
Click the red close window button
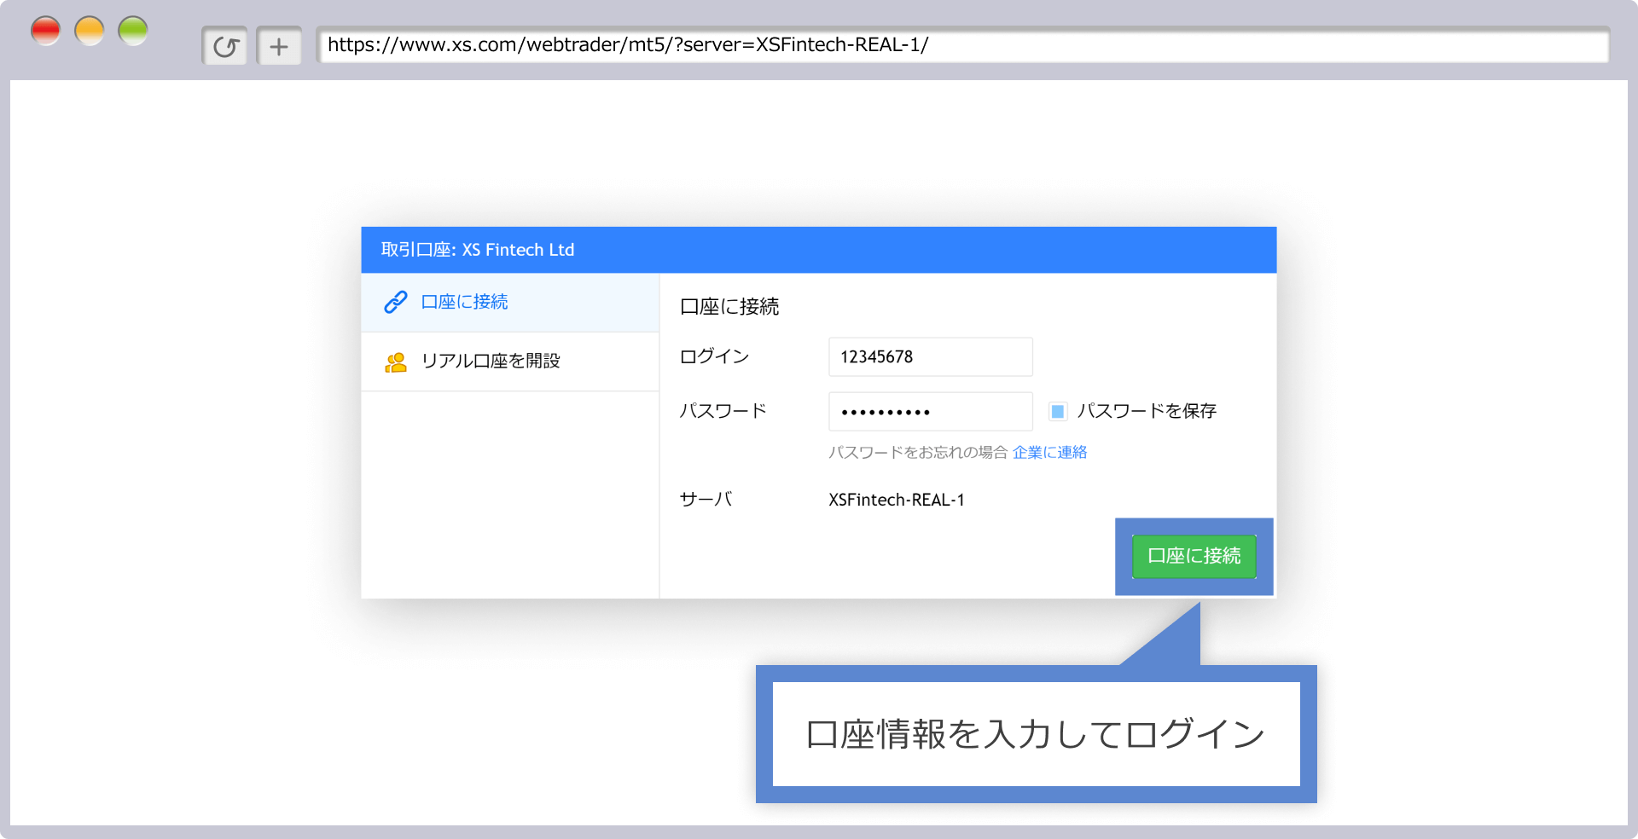[x=46, y=31]
